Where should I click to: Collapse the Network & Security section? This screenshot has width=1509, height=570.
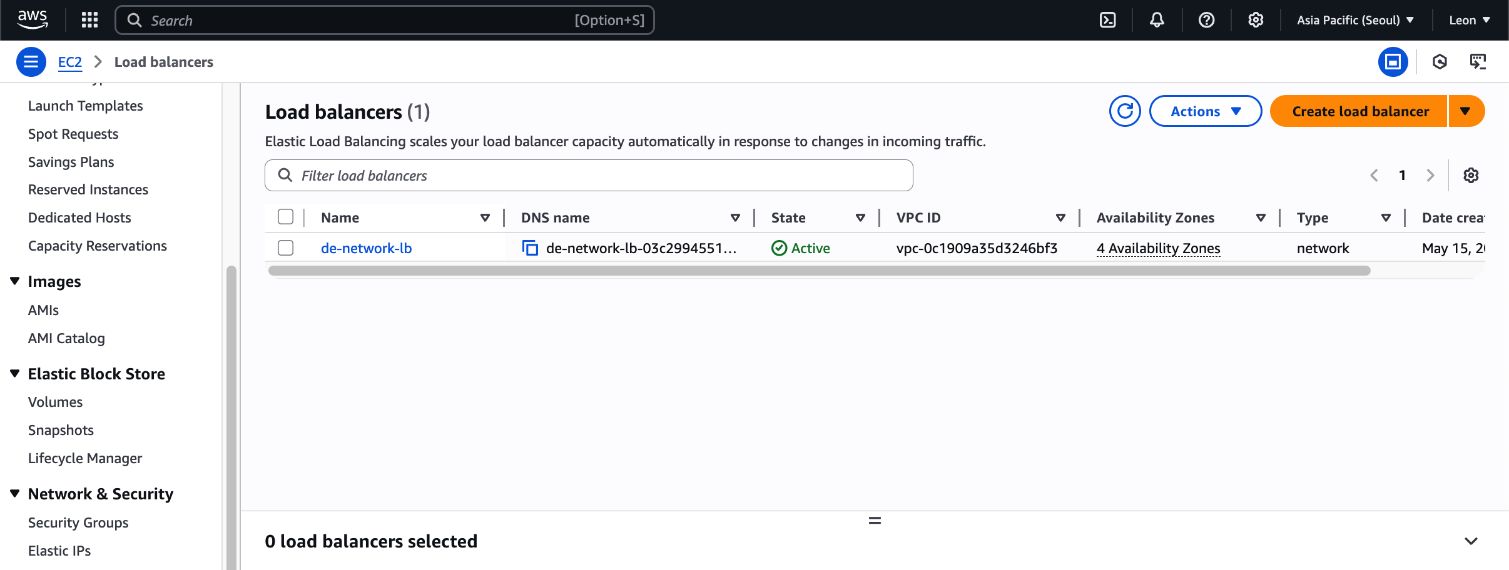pyautogui.click(x=15, y=494)
